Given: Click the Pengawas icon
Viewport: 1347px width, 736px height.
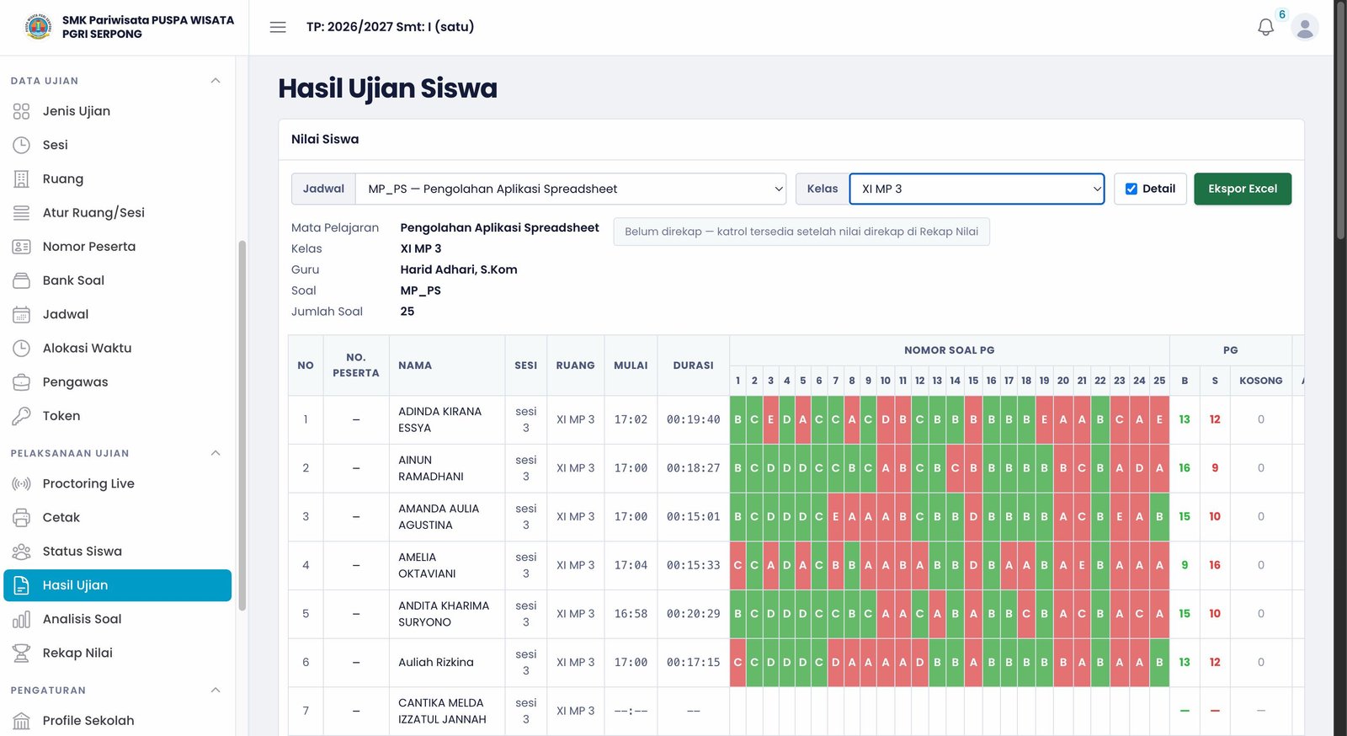Looking at the screenshot, I should 21,382.
